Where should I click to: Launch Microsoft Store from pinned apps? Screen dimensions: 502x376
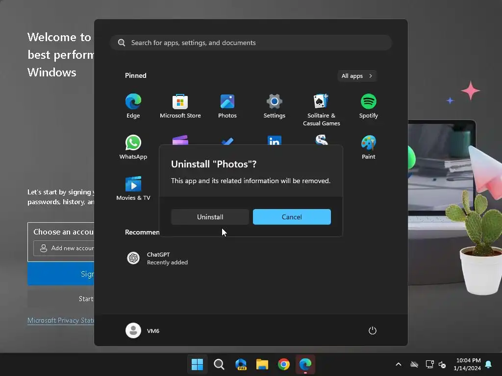click(x=180, y=106)
